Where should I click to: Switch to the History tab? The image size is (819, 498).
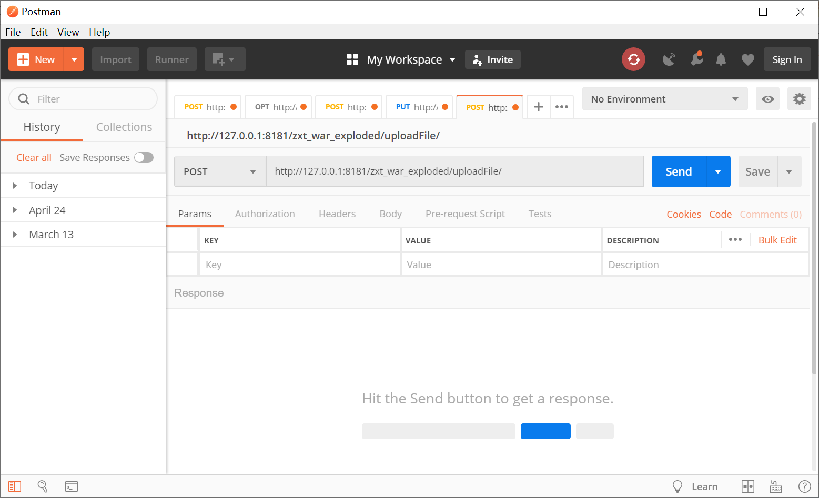point(42,127)
